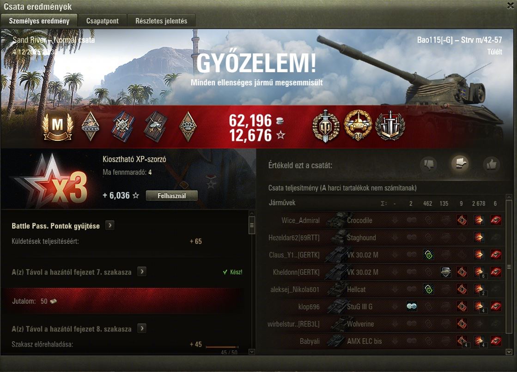Expand the fejezet 8. szakasza arrow

[142, 328]
